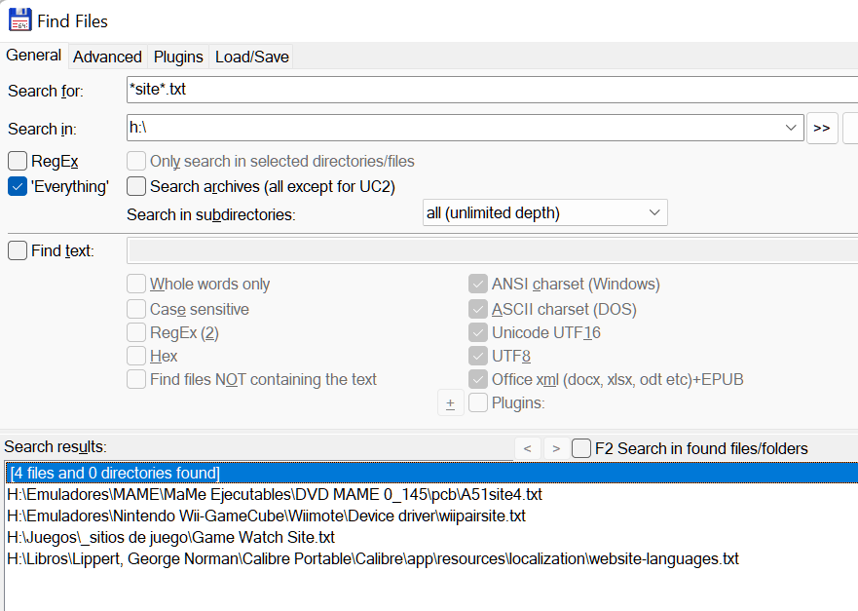Open the Advanced tab
Image resolution: width=858 pixels, height=611 pixels.
(x=107, y=57)
